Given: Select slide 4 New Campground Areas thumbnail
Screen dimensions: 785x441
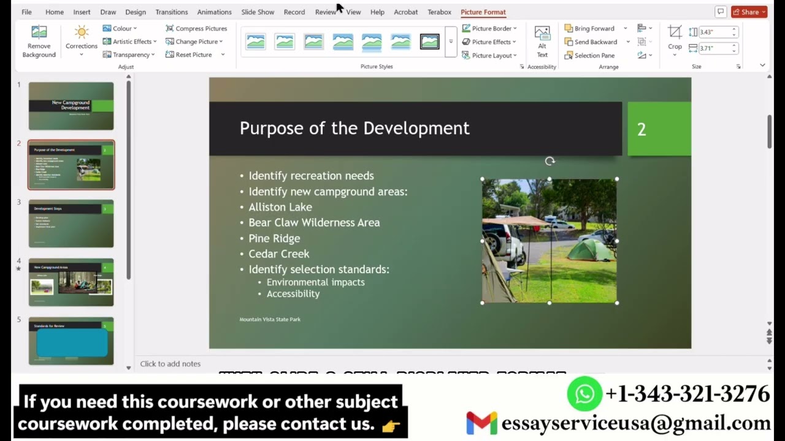Looking at the screenshot, I should click(x=71, y=282).
